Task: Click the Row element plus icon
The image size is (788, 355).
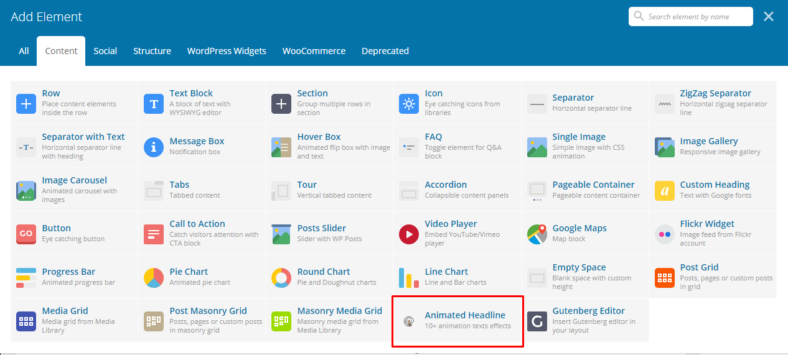Action: 26,104
